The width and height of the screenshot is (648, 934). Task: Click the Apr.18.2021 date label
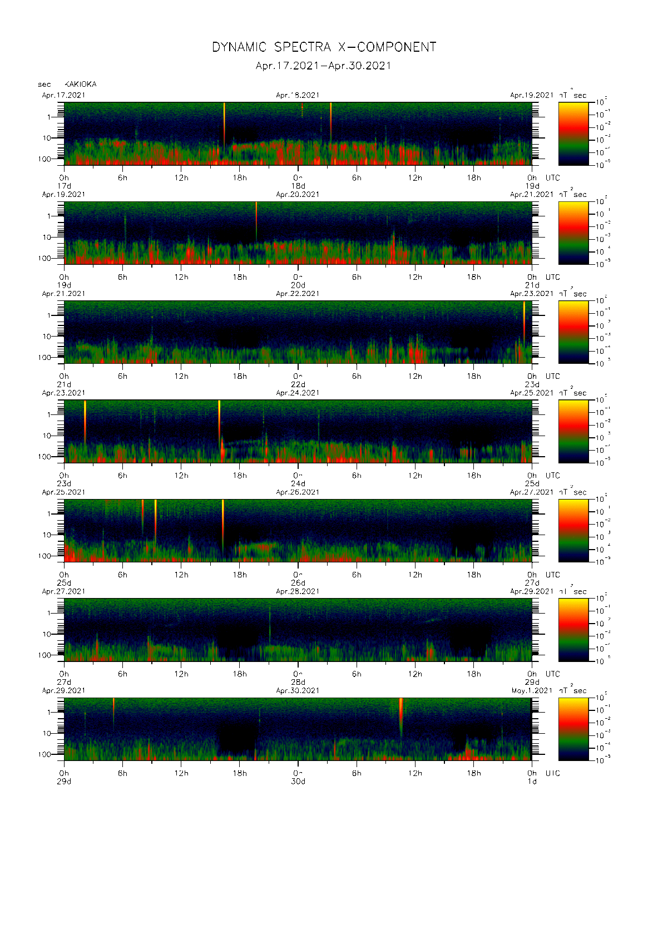(298, 95)
